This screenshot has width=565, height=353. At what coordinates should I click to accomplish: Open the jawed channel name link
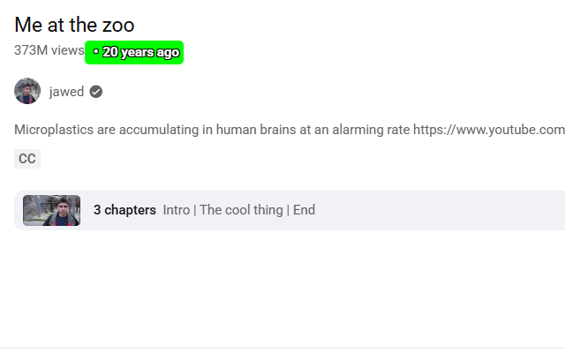66,92
